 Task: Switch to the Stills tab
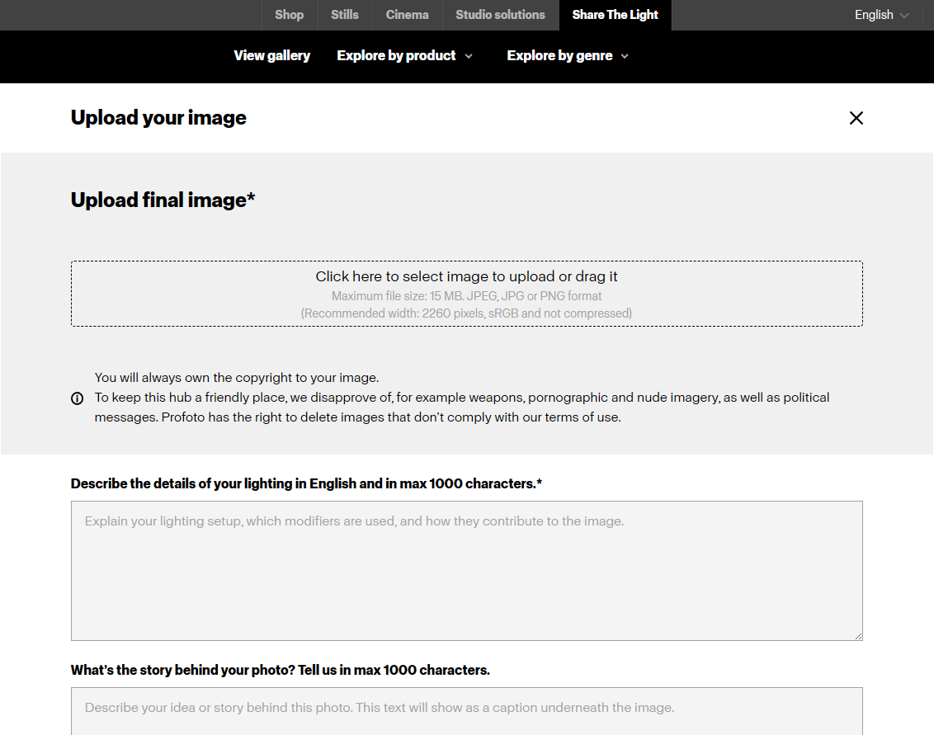coord(345,15)
